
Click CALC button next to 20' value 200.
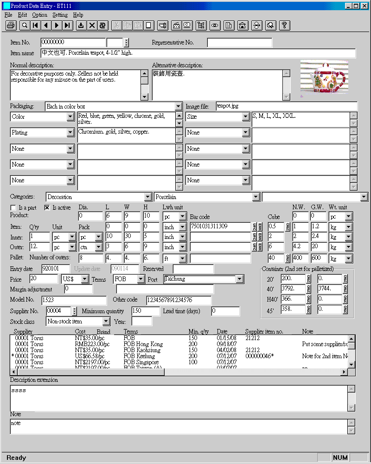coord(308,279)
